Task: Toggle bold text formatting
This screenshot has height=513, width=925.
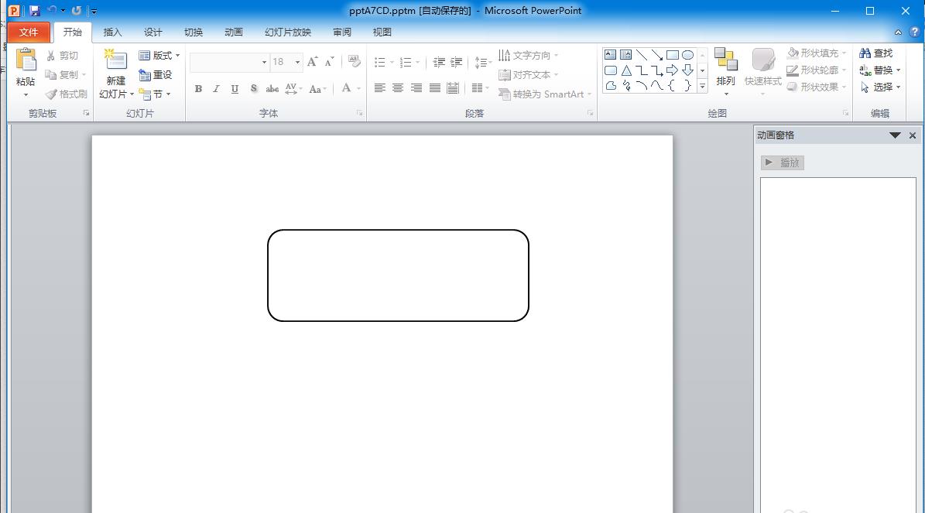Action: tap(198, 89)
